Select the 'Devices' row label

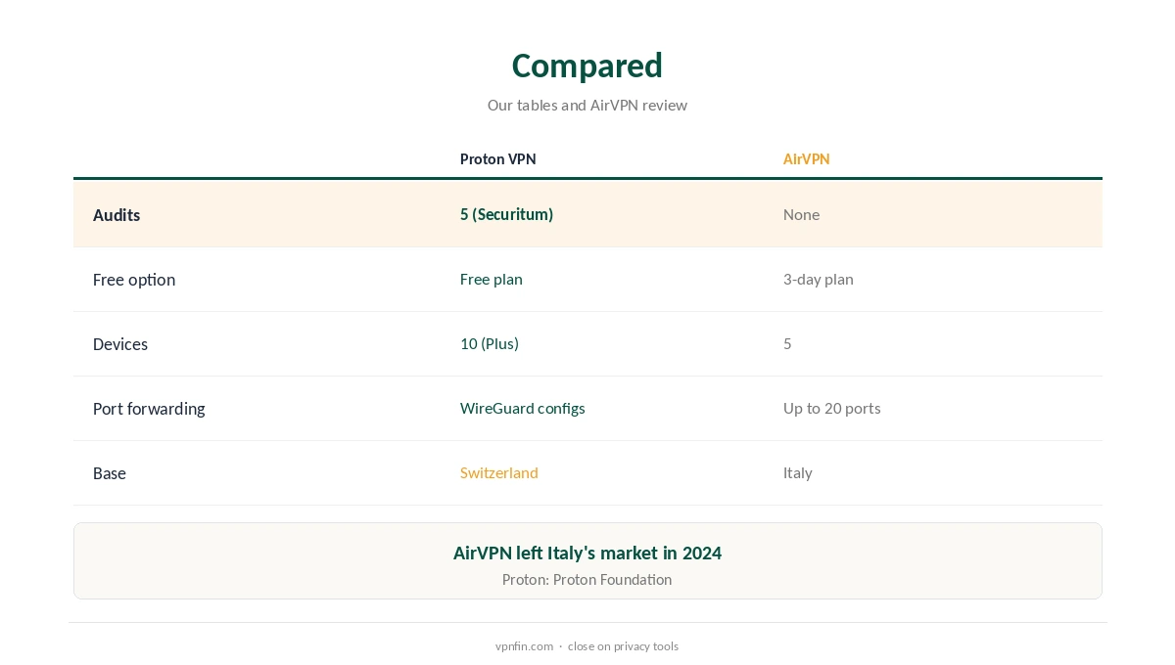tap(120, 344)
